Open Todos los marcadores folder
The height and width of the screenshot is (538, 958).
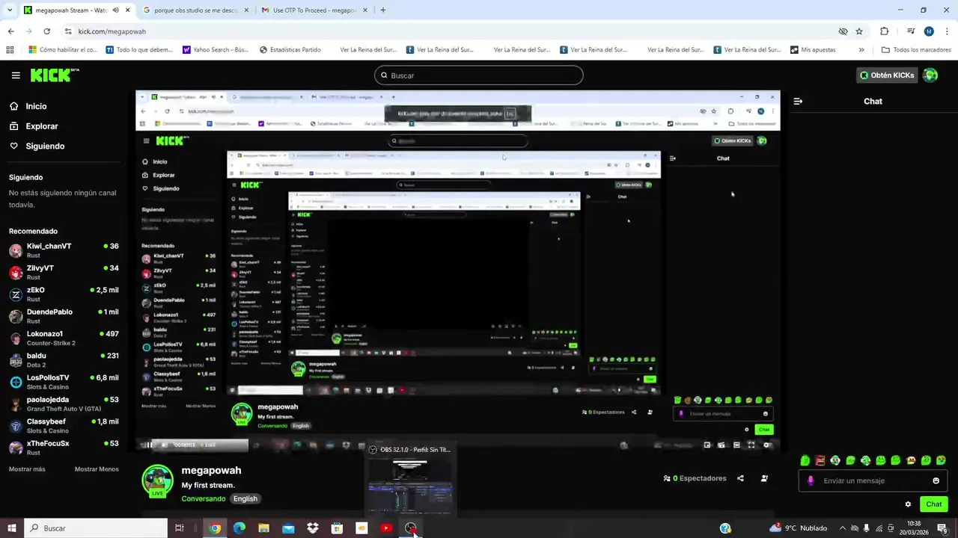916,50
